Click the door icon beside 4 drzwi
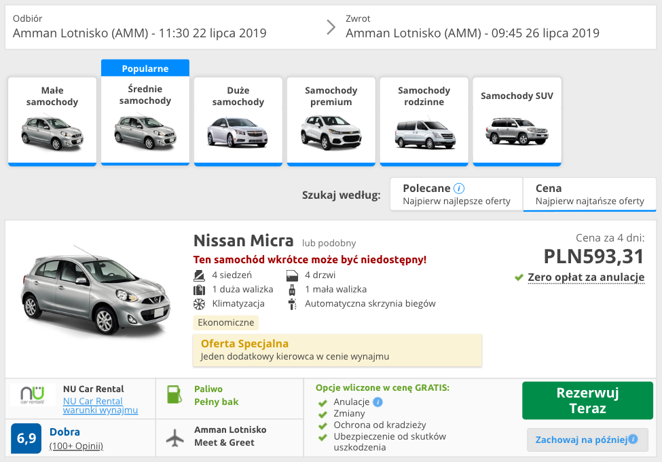The image size is (662, 462). [x=292, y=276]
